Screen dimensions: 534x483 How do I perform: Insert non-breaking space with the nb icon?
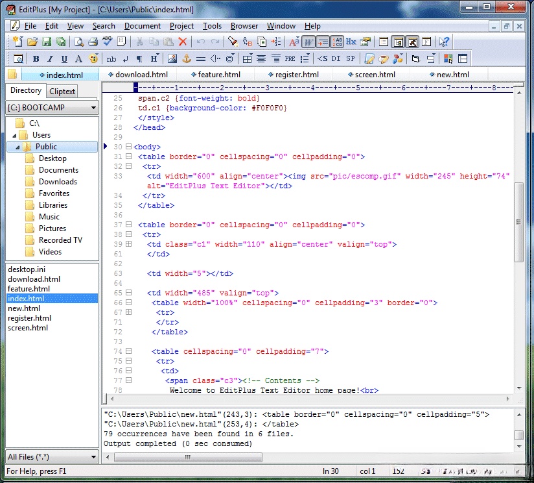pyautogui.click(x=111, y=58)
